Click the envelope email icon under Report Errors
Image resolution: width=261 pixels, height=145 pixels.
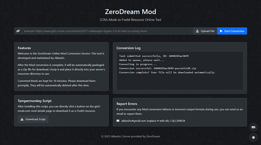click(x=118, y=121)
